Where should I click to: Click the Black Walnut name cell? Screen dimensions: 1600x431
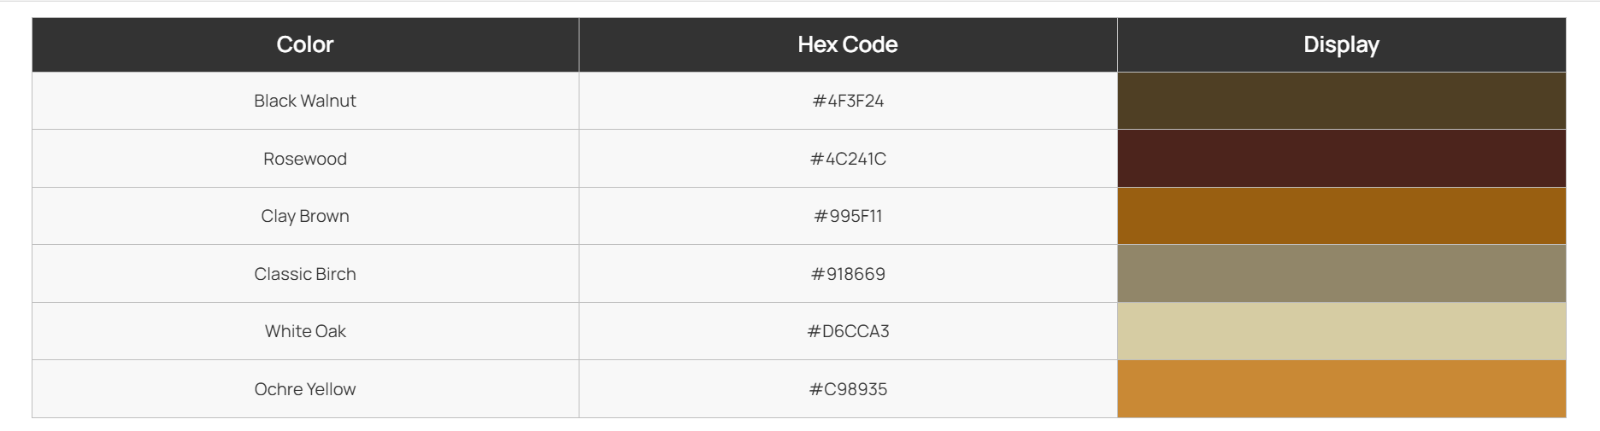305,101
